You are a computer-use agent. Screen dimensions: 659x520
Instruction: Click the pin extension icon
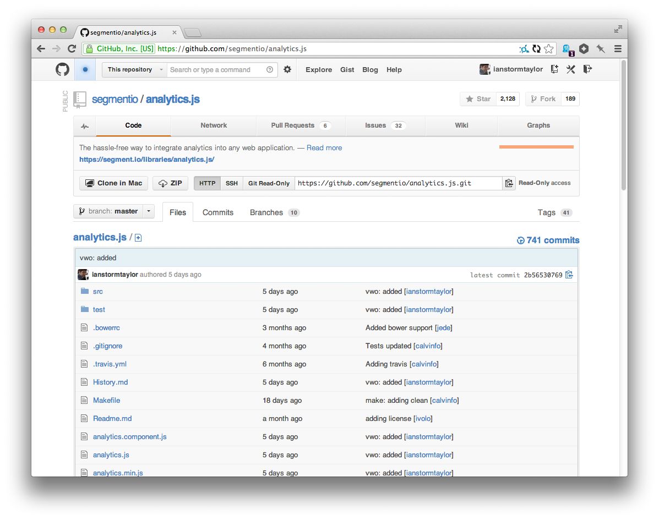tap(601, 49)
